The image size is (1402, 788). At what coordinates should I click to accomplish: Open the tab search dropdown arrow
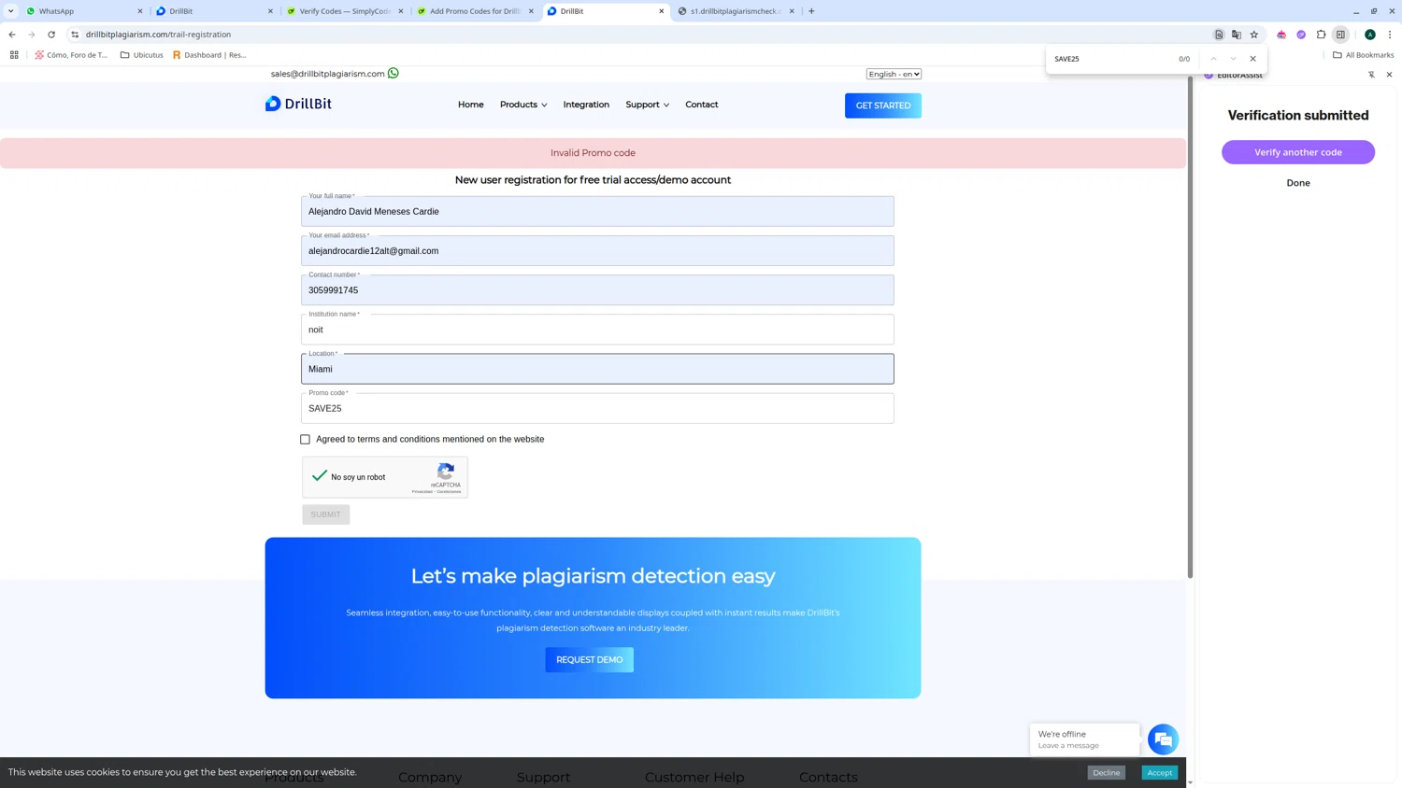click(10, 11)
